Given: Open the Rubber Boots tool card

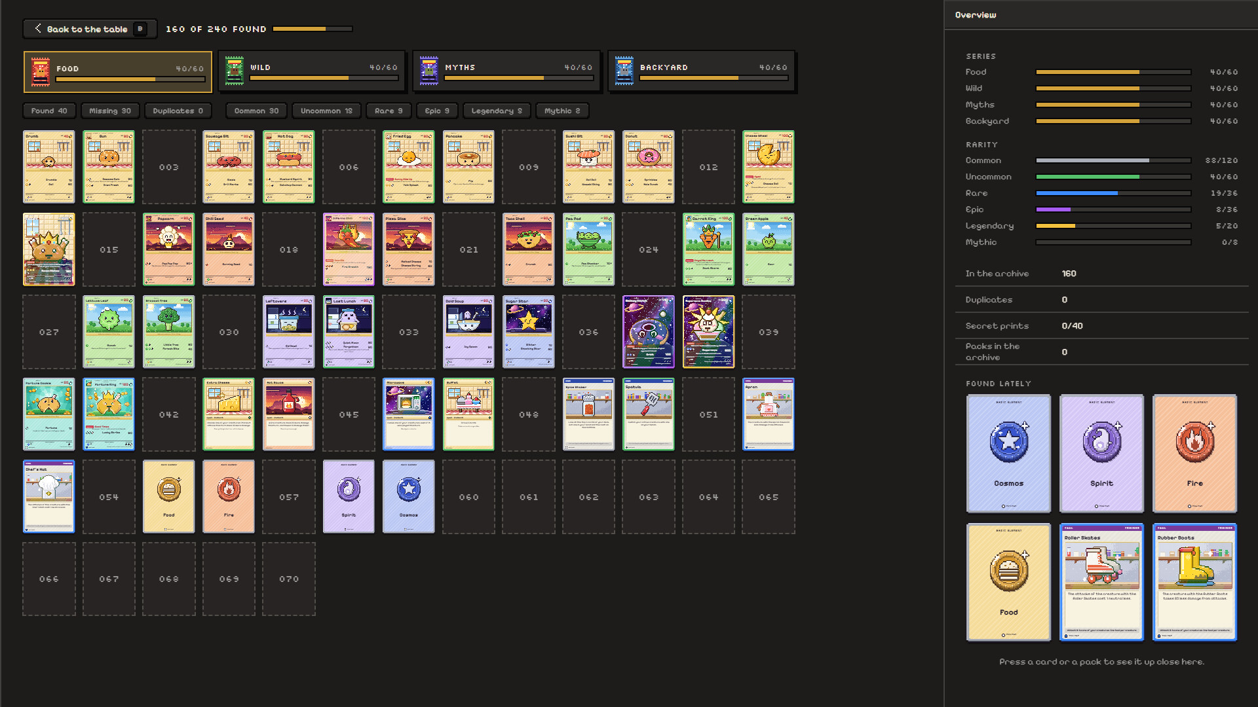Looking at the screenshot, I should tap(1194, 582).
